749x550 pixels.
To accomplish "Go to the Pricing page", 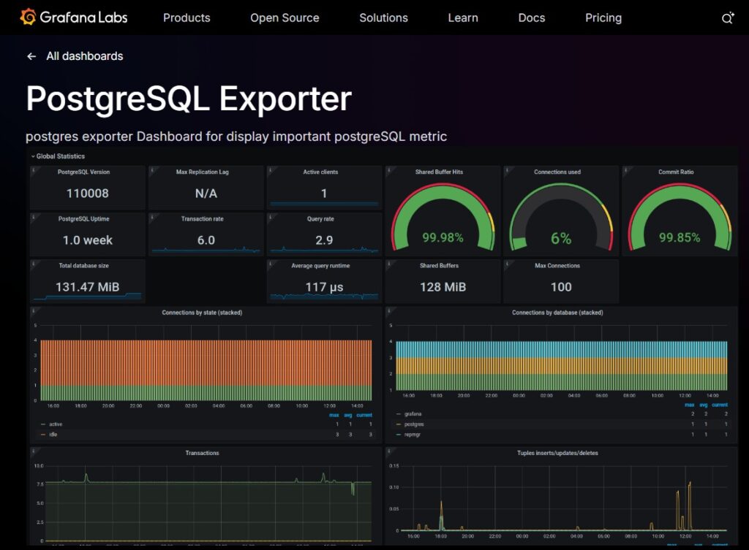I will pos(603,18).
